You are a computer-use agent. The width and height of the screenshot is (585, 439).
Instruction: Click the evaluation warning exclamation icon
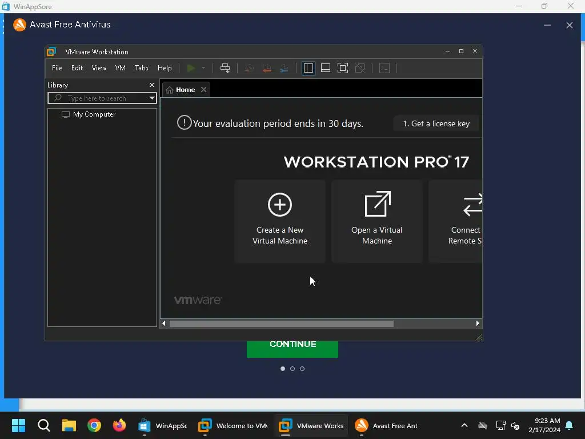(184, 122)
